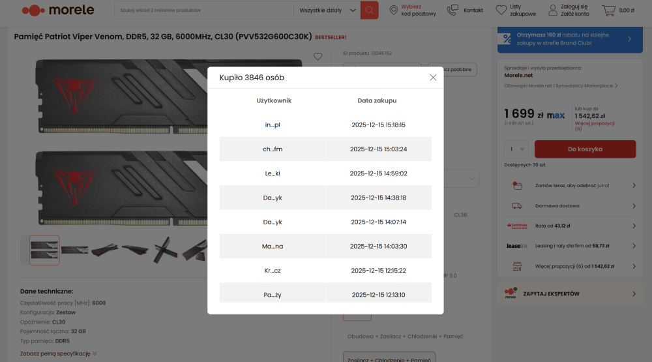Click user in...pl row
Viewport: 652px width, 362px height.
[x=273, y=125]
